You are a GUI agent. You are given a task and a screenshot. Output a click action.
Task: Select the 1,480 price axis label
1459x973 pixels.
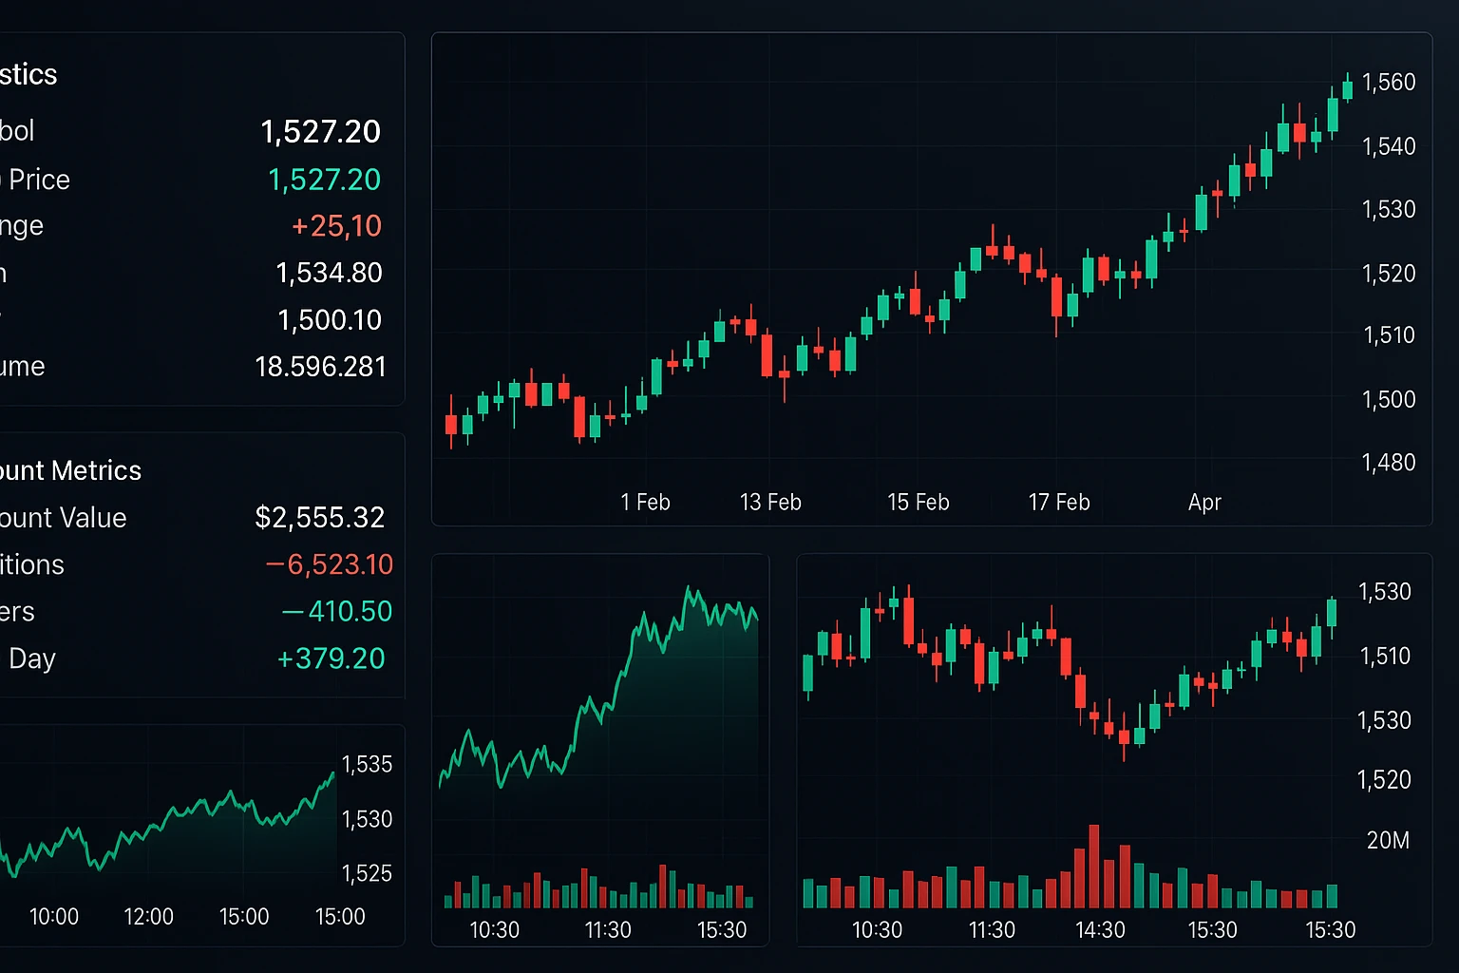tap(1389, 463)
